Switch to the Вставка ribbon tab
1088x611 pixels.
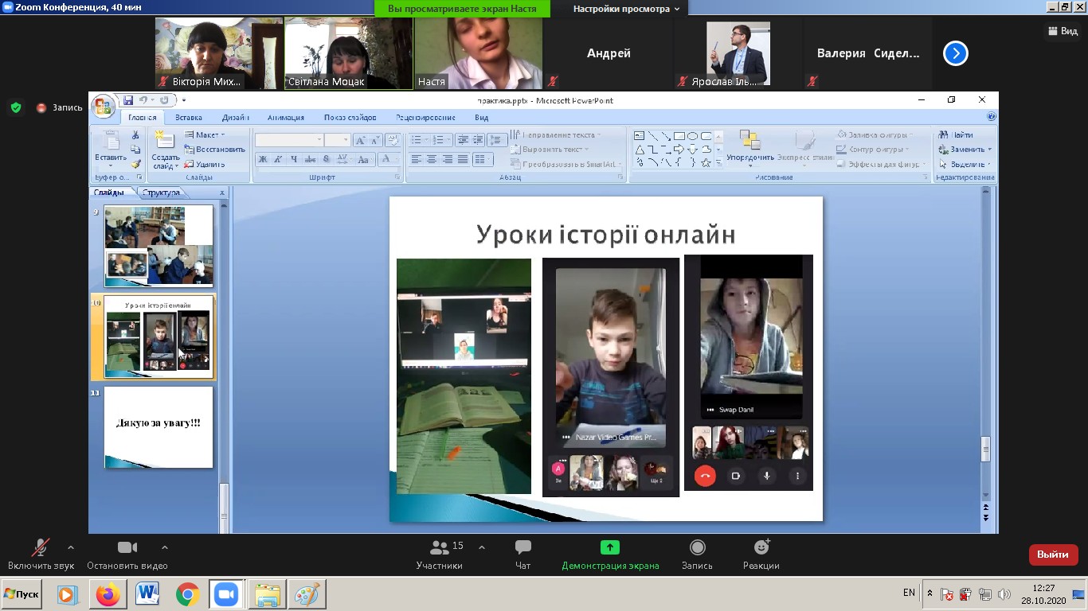click(189, 118)
